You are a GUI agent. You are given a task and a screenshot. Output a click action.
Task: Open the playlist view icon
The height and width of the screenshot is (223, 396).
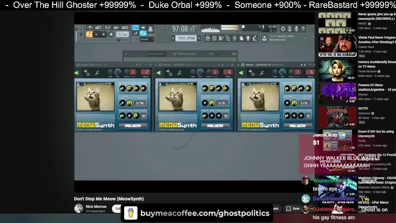208,38
